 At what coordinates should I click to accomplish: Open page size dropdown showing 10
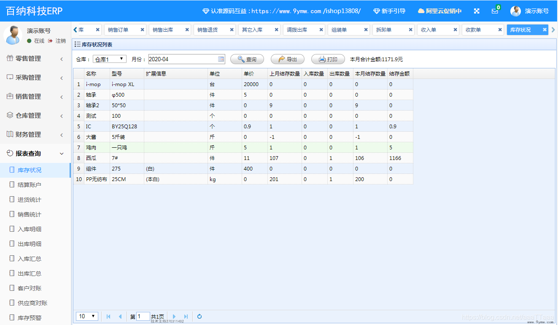(x=87, y=316)
